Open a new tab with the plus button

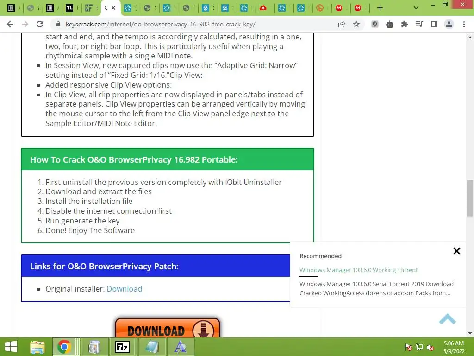click(380, 8)
